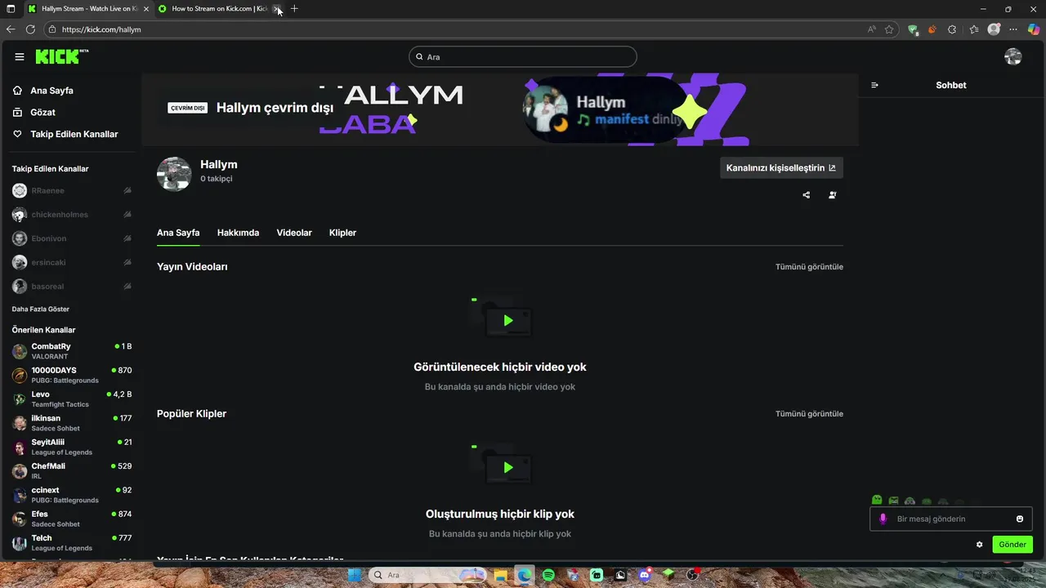This screenshot has height=588, width=1046.
Task: Open recommended channel Levo
Action: (x=72, y=399)
